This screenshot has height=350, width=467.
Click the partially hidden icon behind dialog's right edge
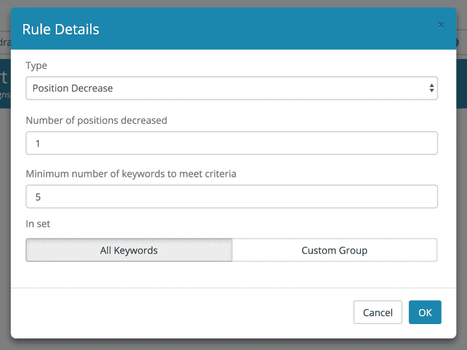pos(459,43)
